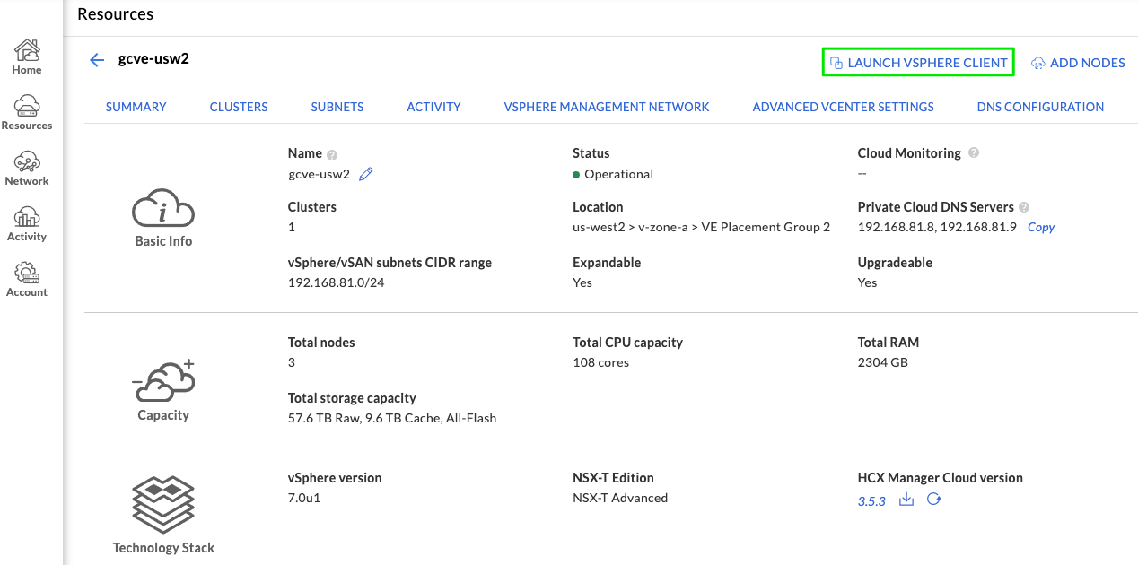The height and width of the screenshot is (565, 1138).
Task: Click the Capacity clouds icon
Action: 163,381
